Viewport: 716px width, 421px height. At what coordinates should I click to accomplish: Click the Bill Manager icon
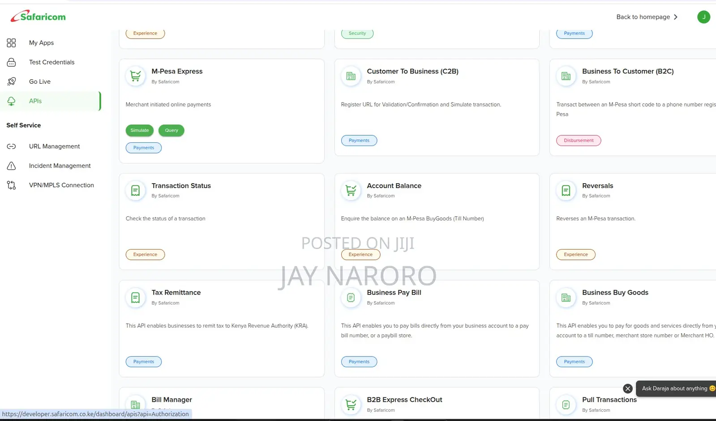coord(135,404)
